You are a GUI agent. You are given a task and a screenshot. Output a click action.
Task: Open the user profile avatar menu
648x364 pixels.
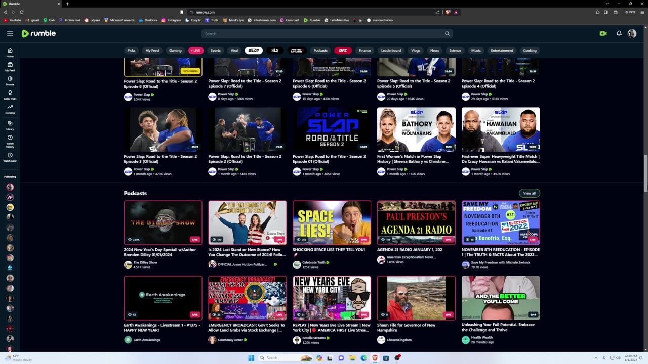click(632, 34)
